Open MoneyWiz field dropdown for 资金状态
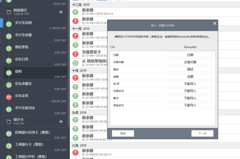The image size is (240, 159). (190, 105)
